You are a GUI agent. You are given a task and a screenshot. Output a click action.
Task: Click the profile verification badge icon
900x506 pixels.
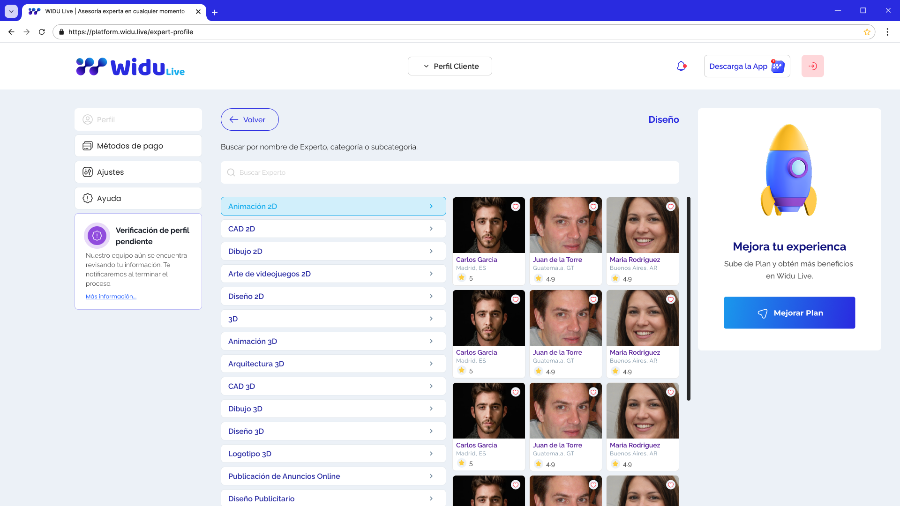pos(97,236)
